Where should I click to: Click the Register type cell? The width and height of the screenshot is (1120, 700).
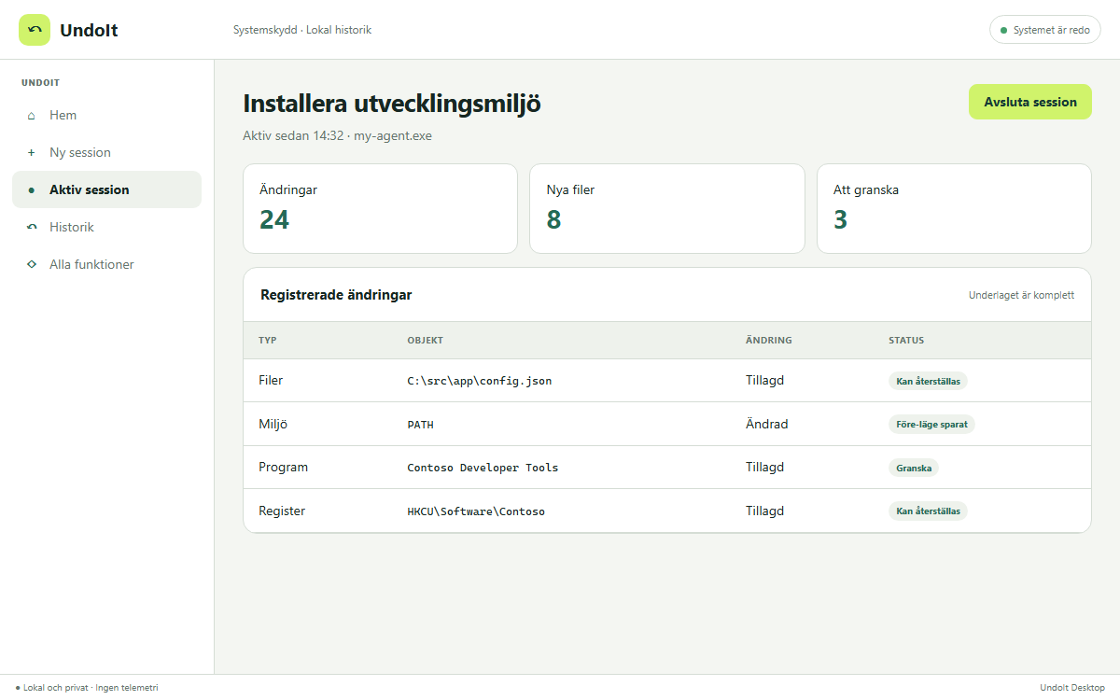[x=282, y=511]
